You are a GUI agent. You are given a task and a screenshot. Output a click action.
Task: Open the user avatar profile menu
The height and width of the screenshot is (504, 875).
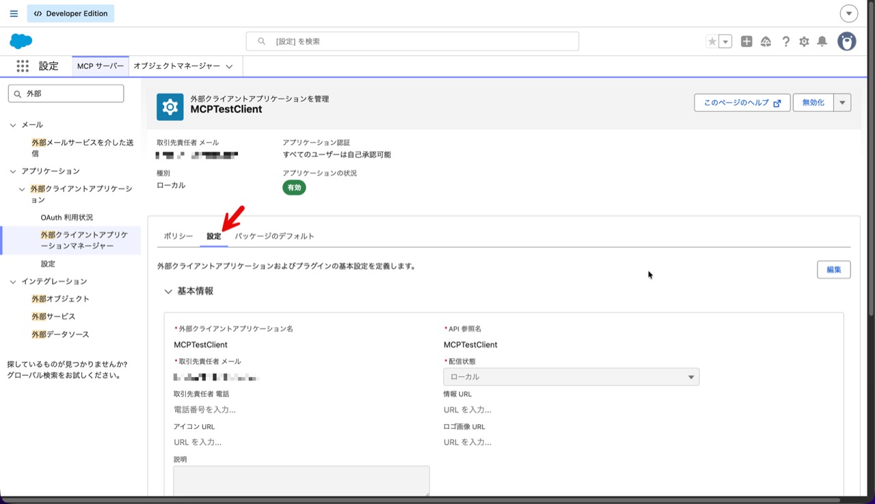tap(847, 42)
